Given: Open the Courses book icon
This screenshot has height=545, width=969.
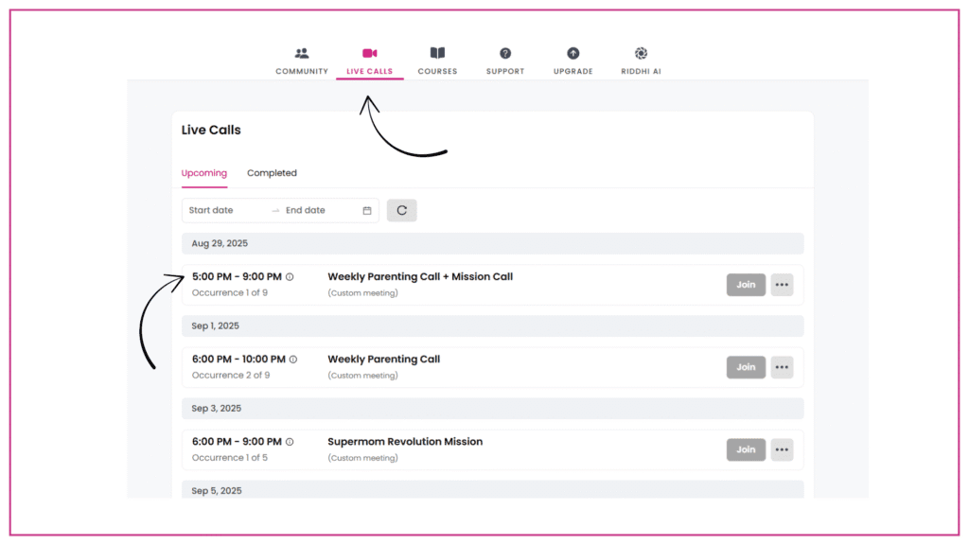Looking at the screenshot, I should pos(437,54).
